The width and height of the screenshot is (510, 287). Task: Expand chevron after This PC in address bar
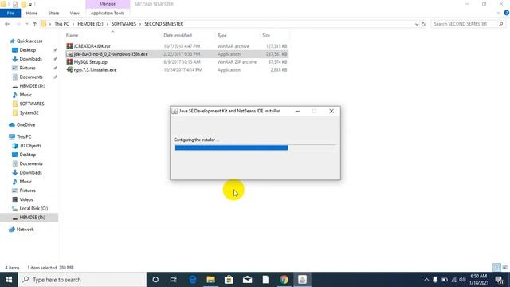(73, 24)
